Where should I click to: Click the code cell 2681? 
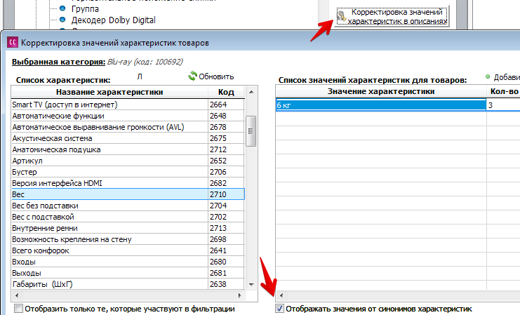tap(226, 273)
